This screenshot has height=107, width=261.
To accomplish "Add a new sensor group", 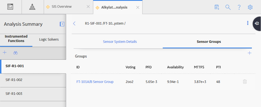I will click(249, 53).
